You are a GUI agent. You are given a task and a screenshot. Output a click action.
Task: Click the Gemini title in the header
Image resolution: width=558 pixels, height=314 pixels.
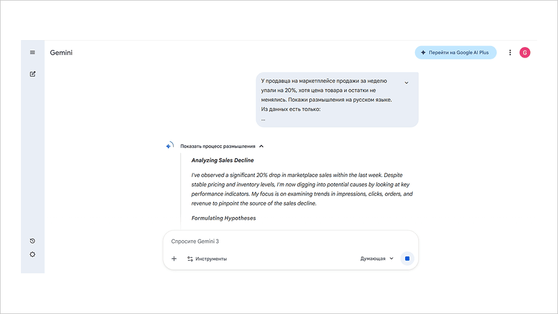click(61, 53)
